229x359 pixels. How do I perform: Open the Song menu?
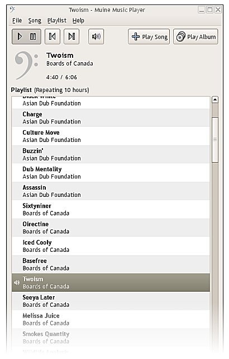point(35,21)
